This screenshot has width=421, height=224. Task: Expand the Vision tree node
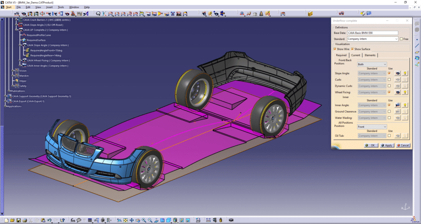pos(13,70)
